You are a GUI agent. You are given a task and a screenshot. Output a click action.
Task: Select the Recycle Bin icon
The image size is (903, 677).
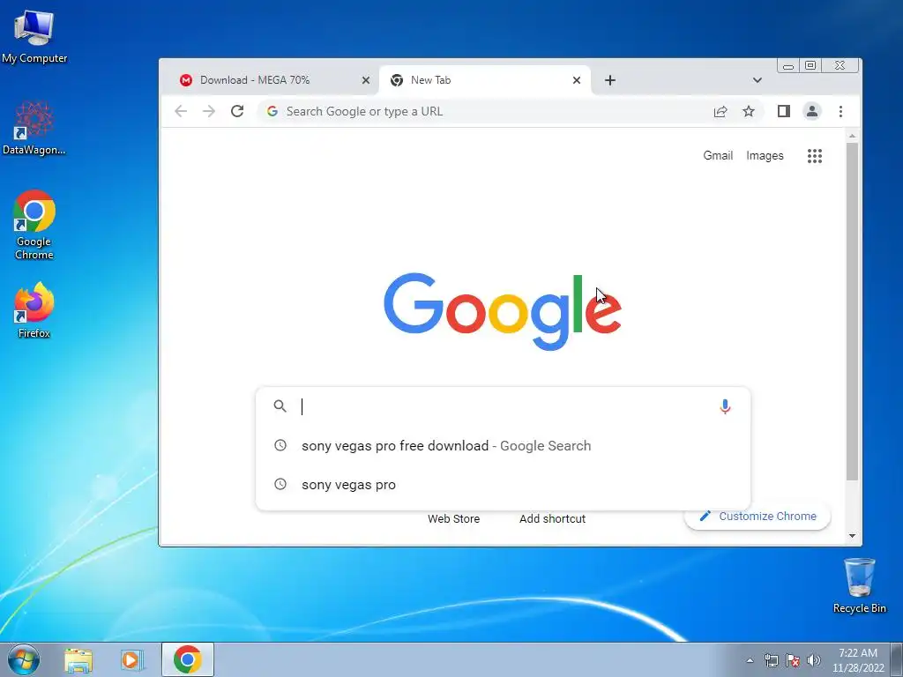(859, 585)
